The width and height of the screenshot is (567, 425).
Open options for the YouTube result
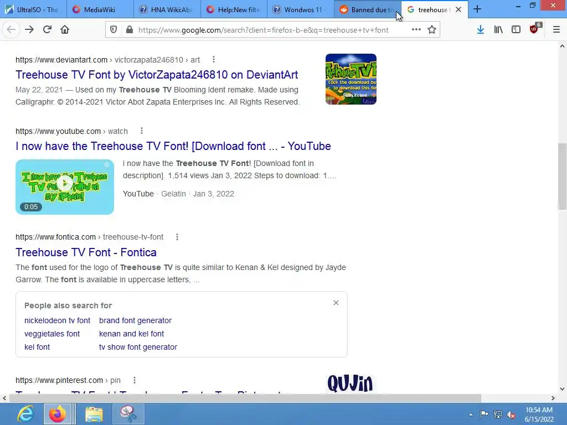point(141,131)
